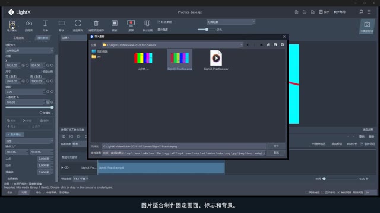Viewport: 380px width, 213px height.
Task: Open the light outline dropdown in top toolbar
Action: point(230,22)
